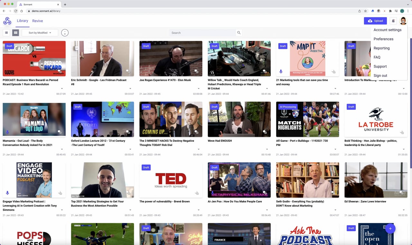
Task: Click comments icon on Ed Sheeran thumbnail
Action: click(402, 193)
